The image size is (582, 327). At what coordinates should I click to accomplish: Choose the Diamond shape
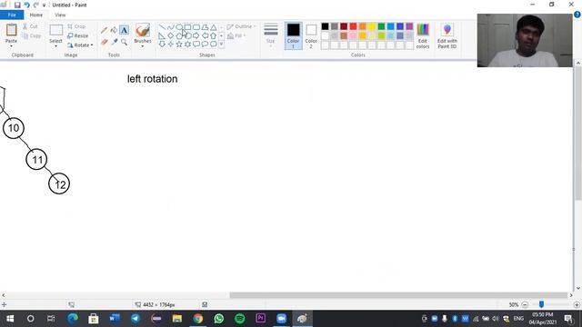click(171, 36)
